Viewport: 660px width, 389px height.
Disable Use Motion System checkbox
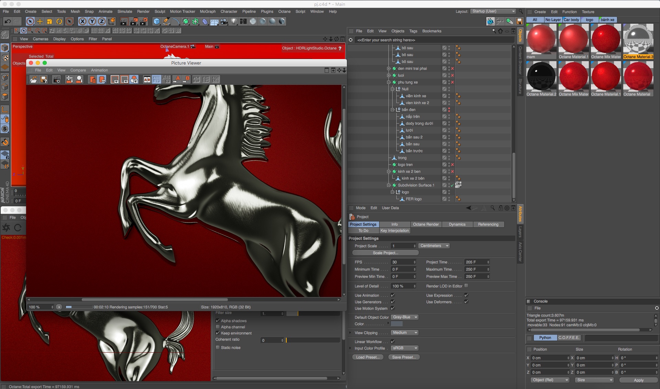click(393, 308)
